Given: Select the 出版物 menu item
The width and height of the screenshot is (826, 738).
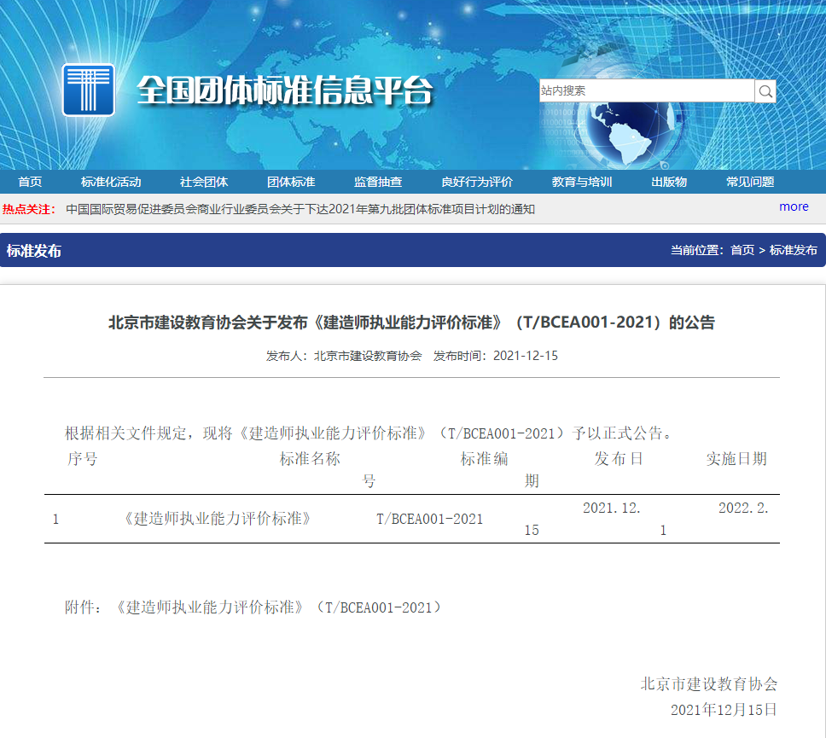Looking at the screenshot, I should point(669,182).
